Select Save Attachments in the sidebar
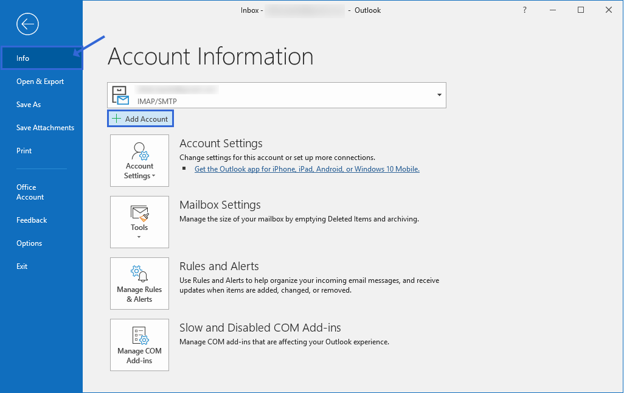 tap(45, 128)
